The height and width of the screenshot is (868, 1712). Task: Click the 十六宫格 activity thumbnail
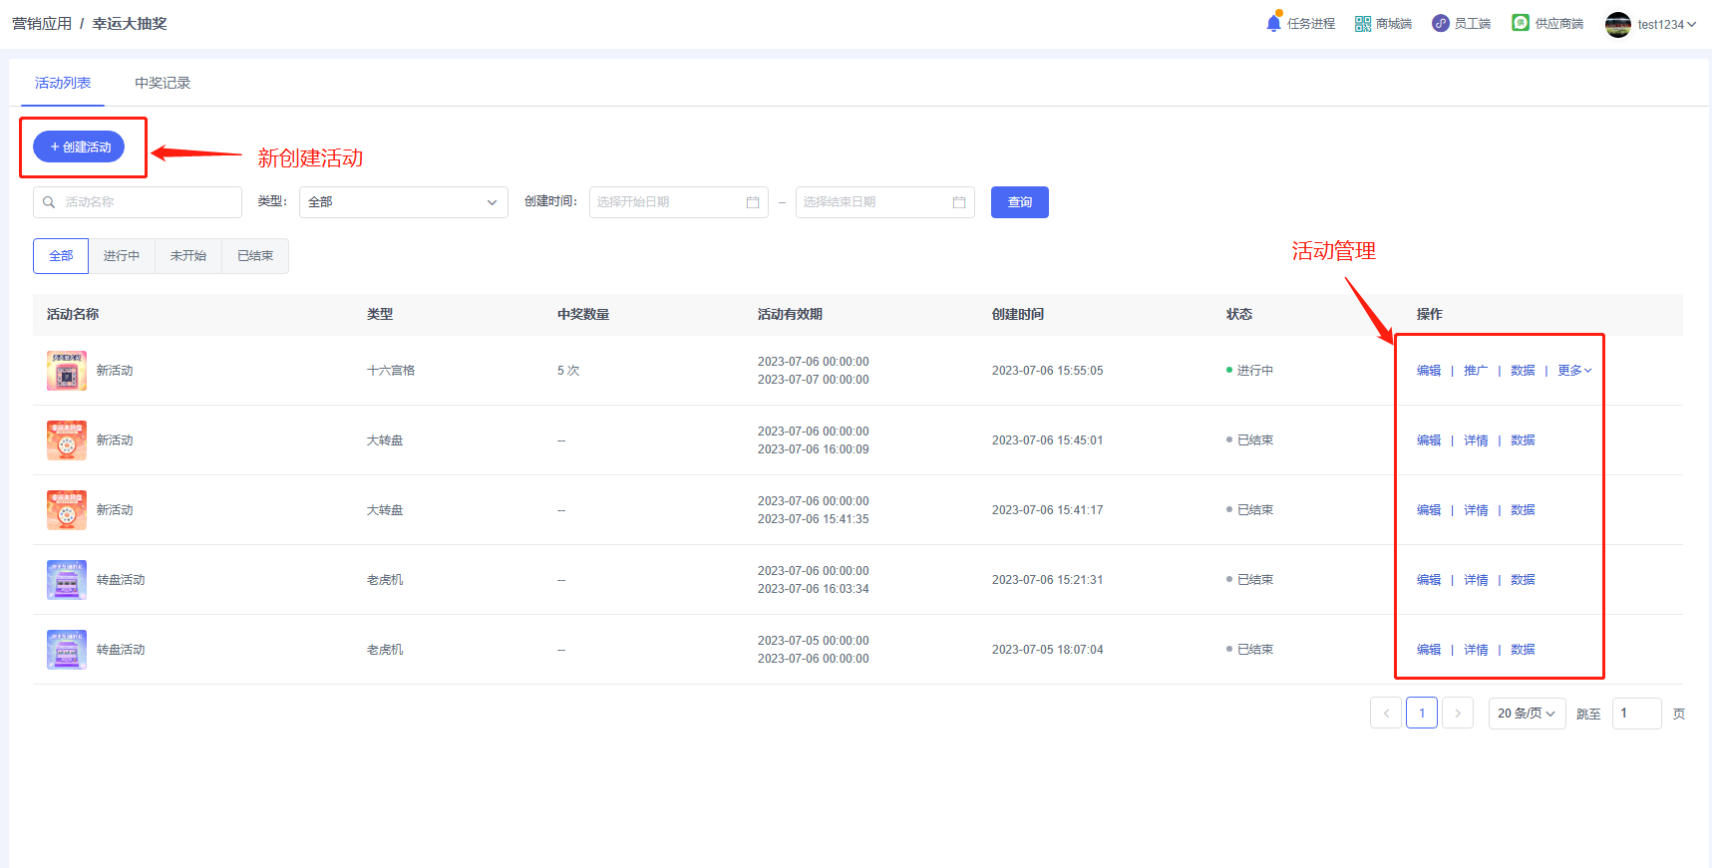click(67, 371)
